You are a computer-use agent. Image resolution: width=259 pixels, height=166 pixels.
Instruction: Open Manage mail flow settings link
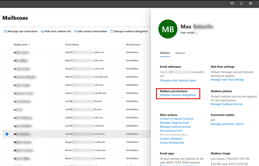click(x=227, y=79)
